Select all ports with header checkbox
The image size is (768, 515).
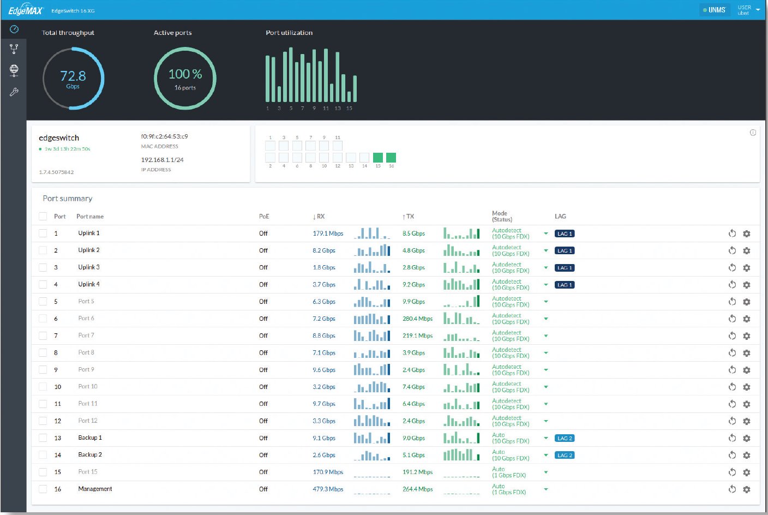[43, 217]
